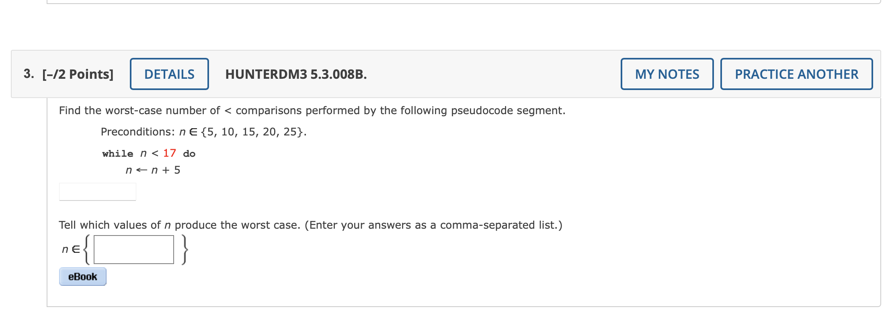Click the n ∈ label before the braces
Image resolution: width=888 pixels, height=336 pixels.
pyautogui.click(x=70, y=249)
